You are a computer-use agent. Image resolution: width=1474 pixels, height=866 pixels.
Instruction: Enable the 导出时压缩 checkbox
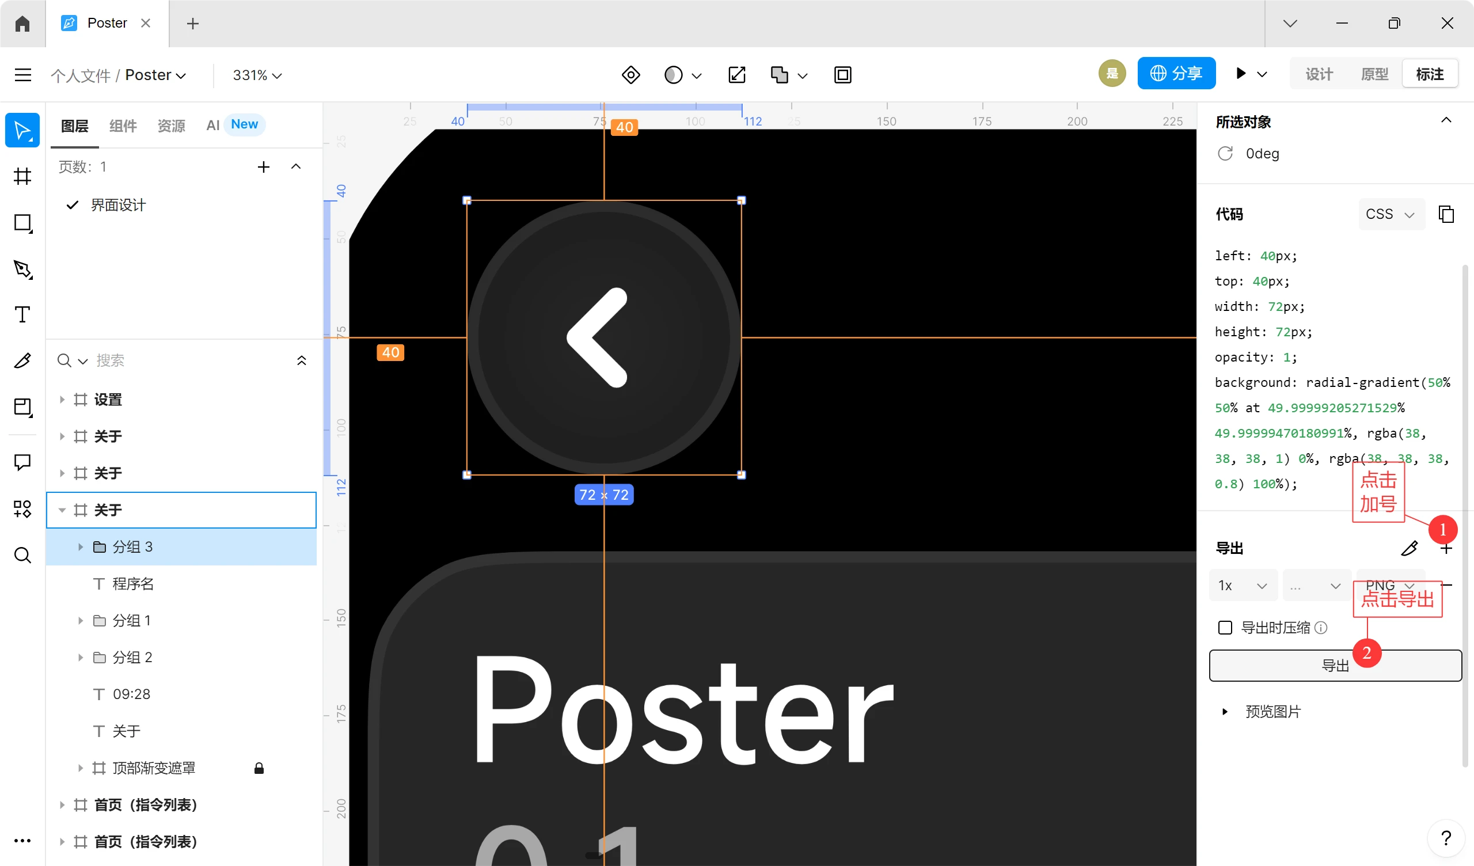click(x=1225, y=628)
